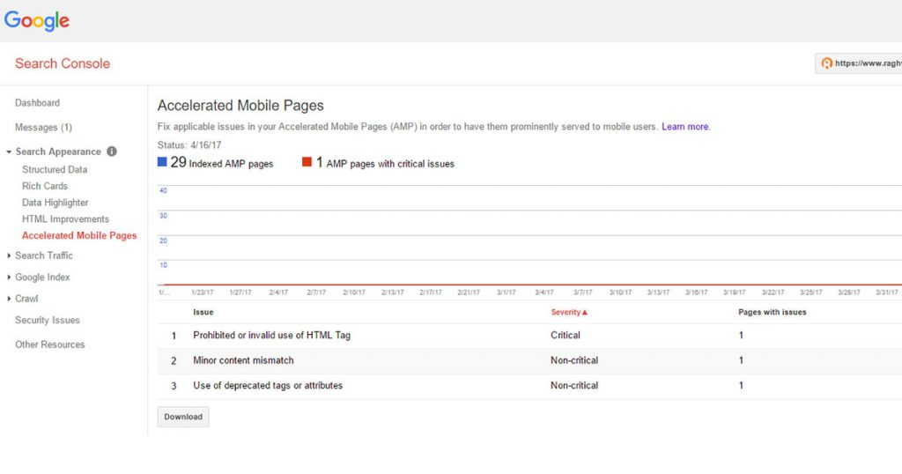This screenshot has width=902, height=474.
Task: Open Other Resources page
Action: 50,344
